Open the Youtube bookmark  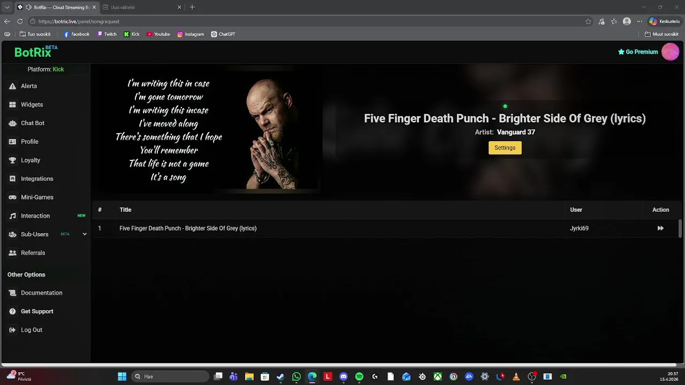tap(158, 34)
